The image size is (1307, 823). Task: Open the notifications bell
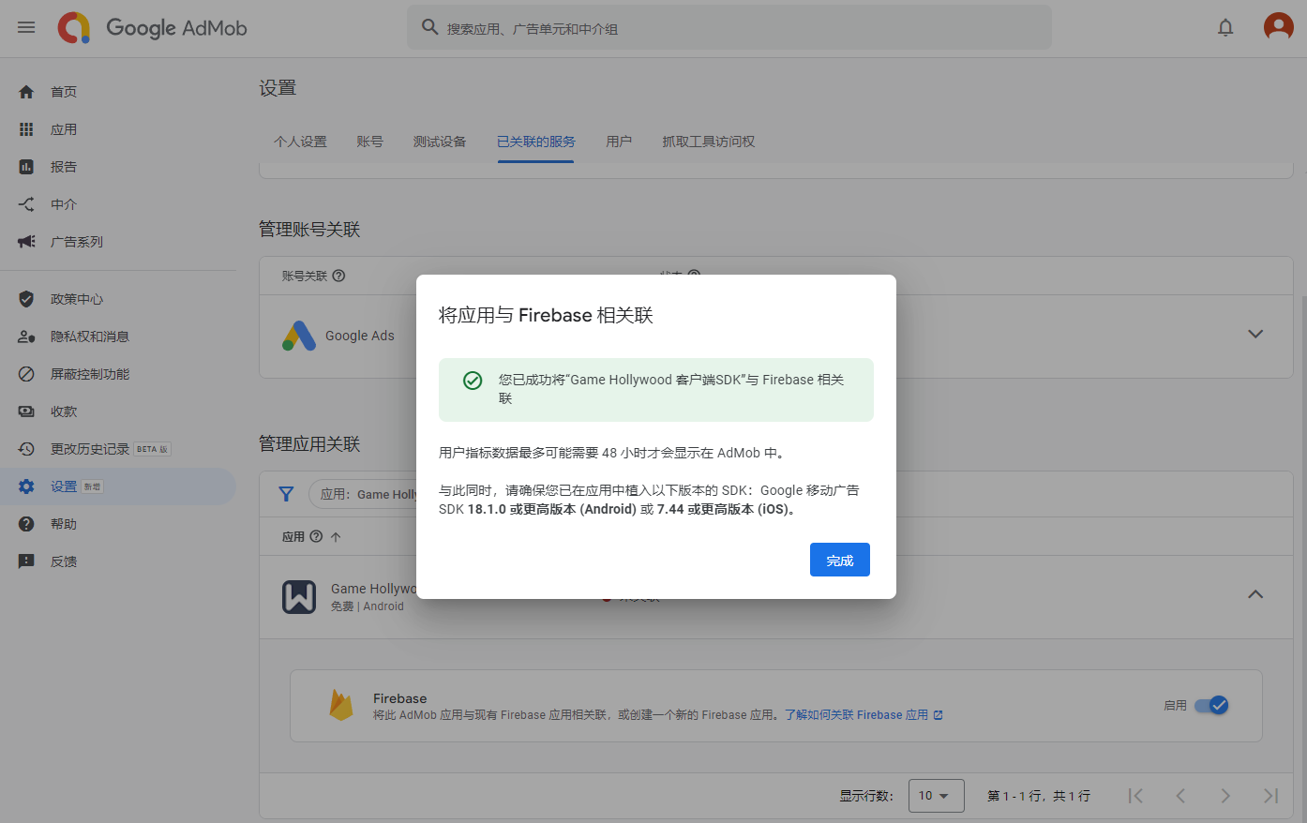(1225, 28)
